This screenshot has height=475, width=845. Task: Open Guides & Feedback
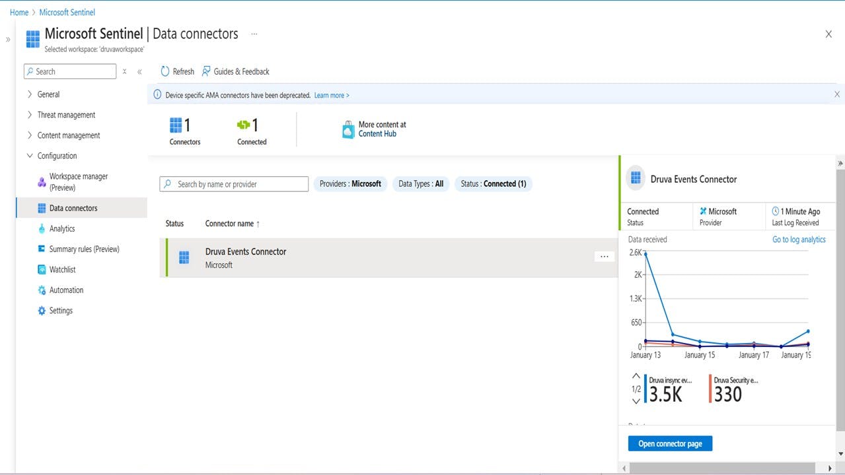(x=235, y=71)
